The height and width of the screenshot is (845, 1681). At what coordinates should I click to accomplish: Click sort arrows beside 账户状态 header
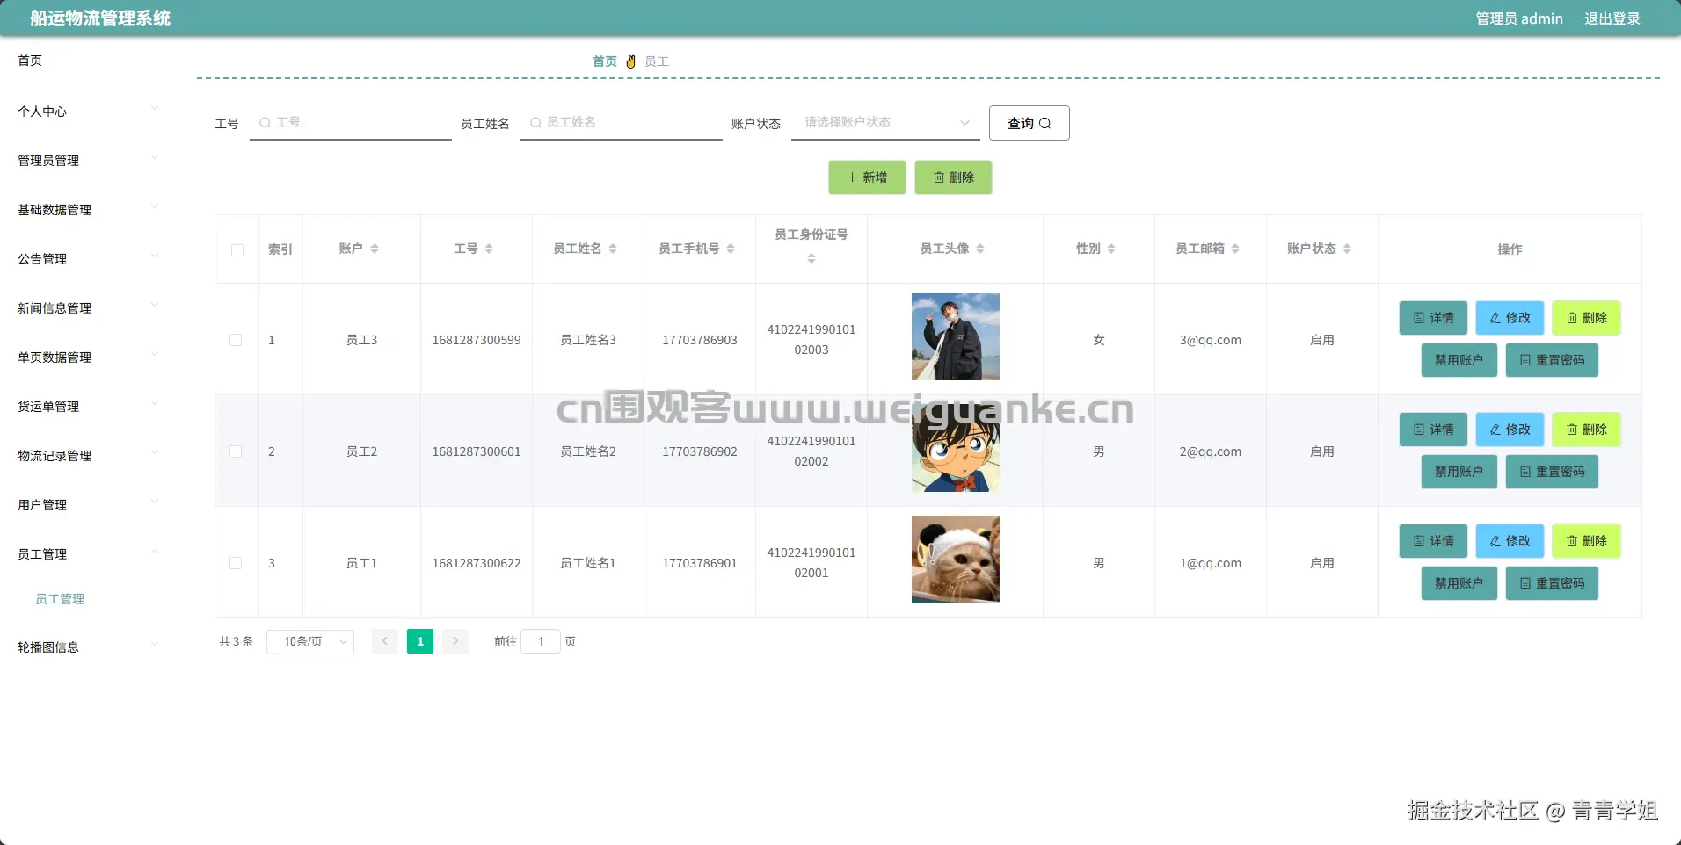click(x=1347, y=249)
